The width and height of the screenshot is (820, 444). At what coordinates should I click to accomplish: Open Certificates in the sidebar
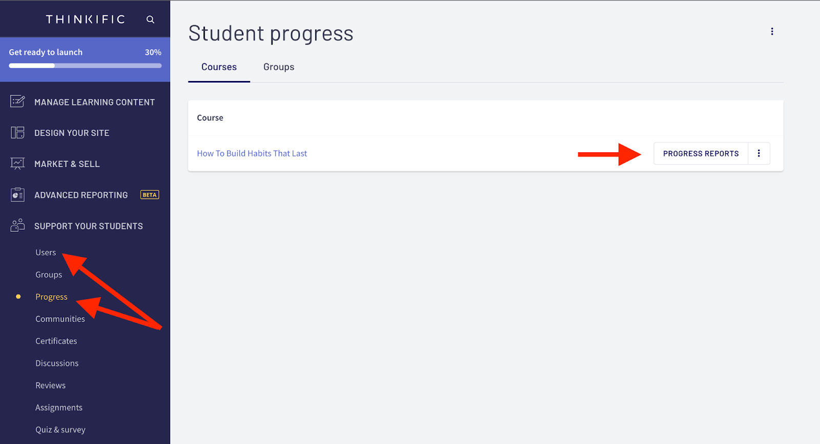[x=56, y=341]
